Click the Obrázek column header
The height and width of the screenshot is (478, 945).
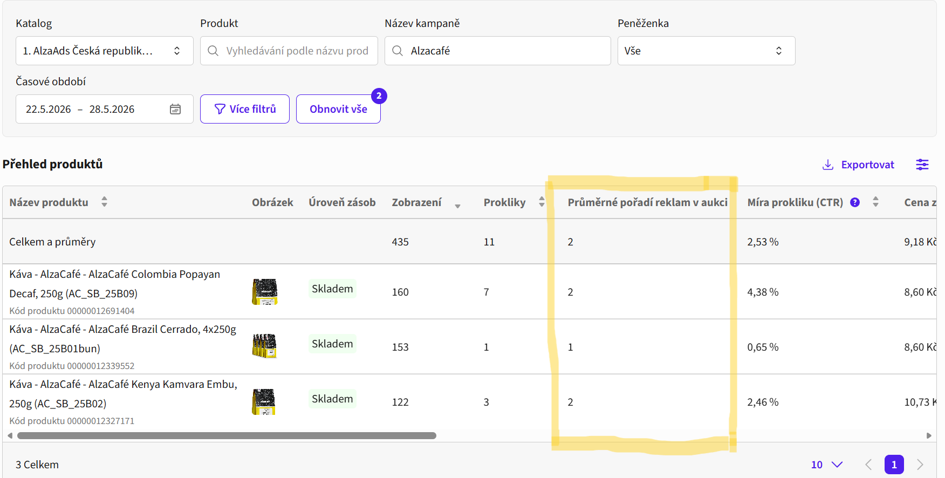click(272, 202)
